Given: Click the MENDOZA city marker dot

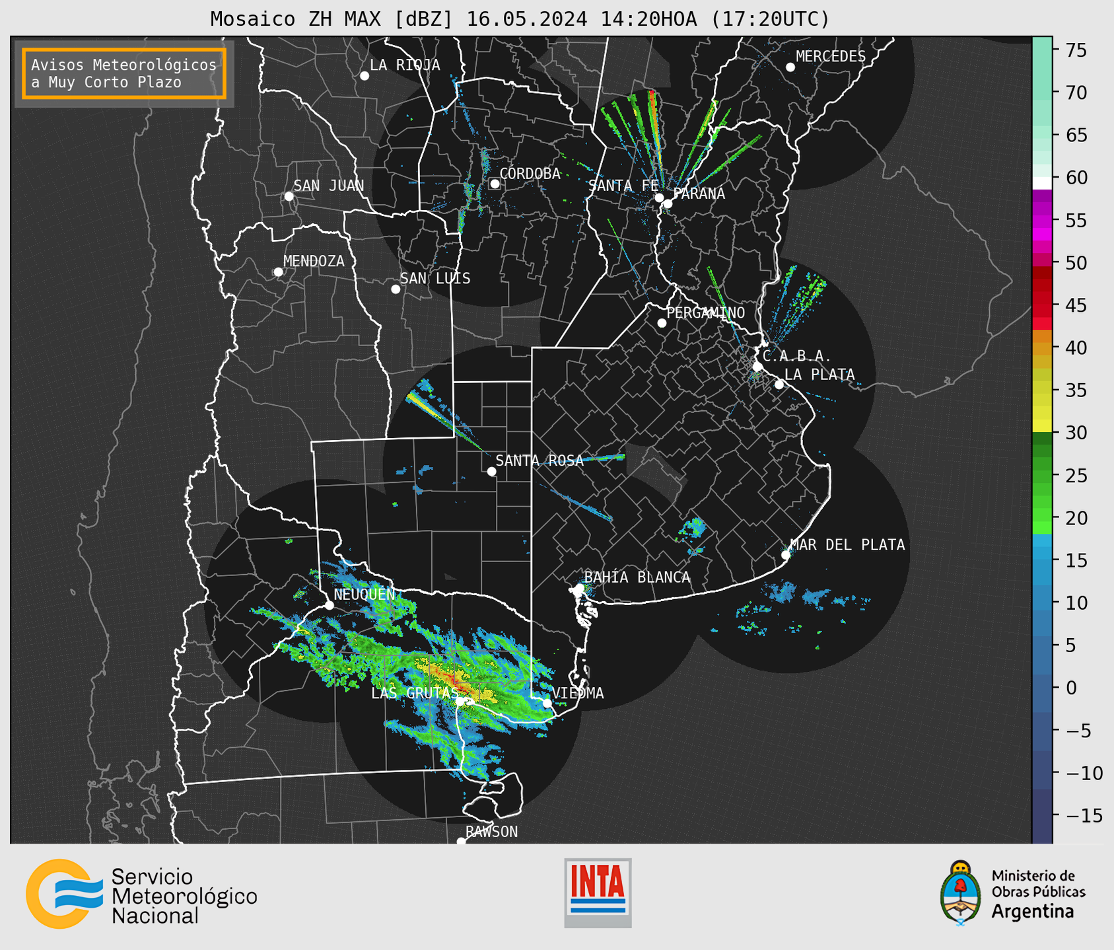Looking at the screenshot, I should pyautogui.click(x=278, y=272).
